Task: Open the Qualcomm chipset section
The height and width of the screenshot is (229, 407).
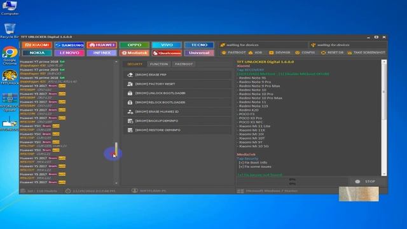Action: (x=167, y=53)
